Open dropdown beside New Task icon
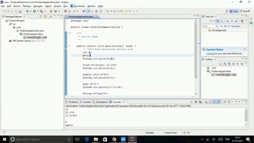Image resolution: width=254 pixels, height=143 pixels. [x=214, y=21]
